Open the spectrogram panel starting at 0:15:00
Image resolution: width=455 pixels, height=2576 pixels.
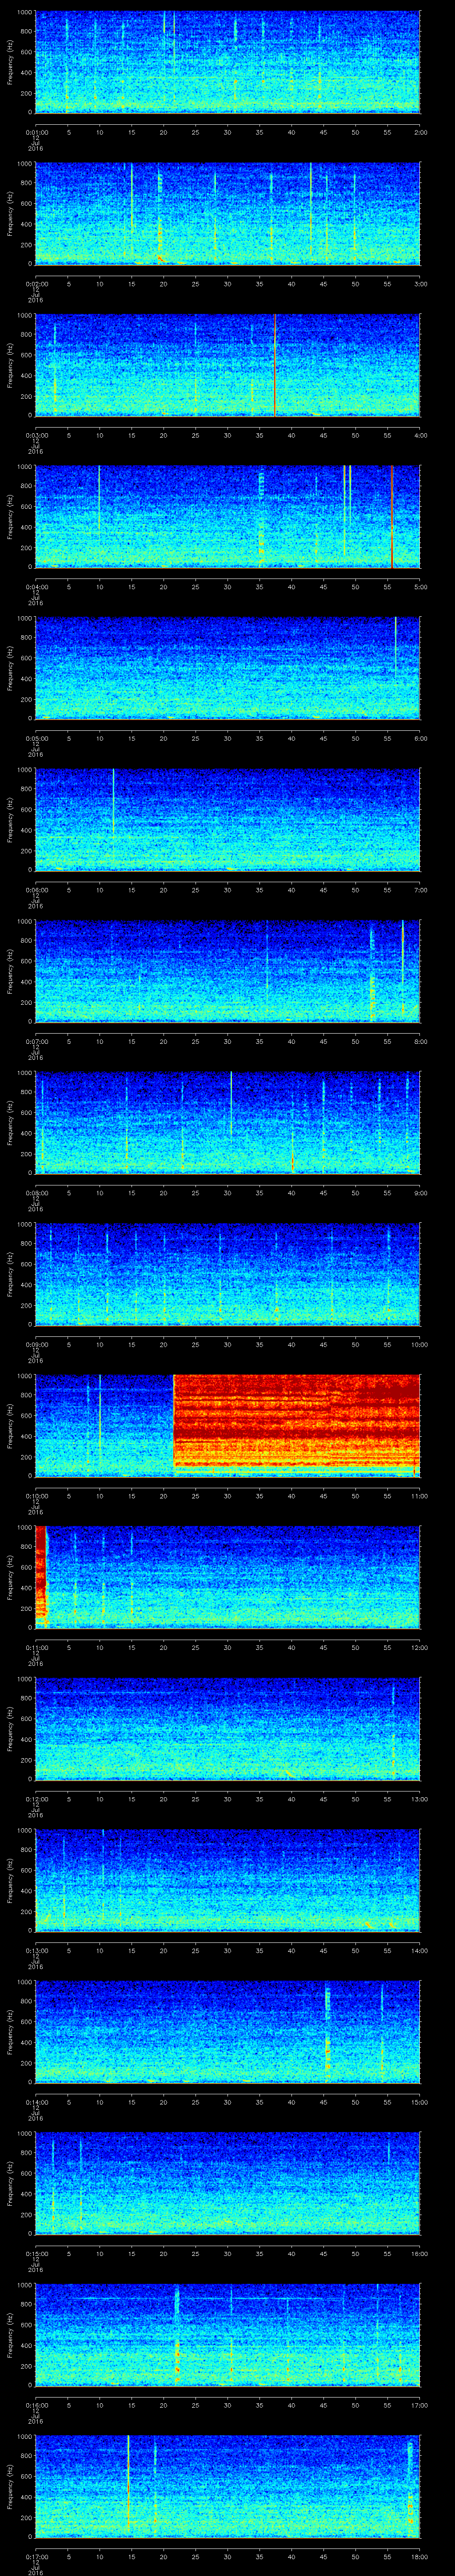pyautogui.click(x=227, y=2183)
